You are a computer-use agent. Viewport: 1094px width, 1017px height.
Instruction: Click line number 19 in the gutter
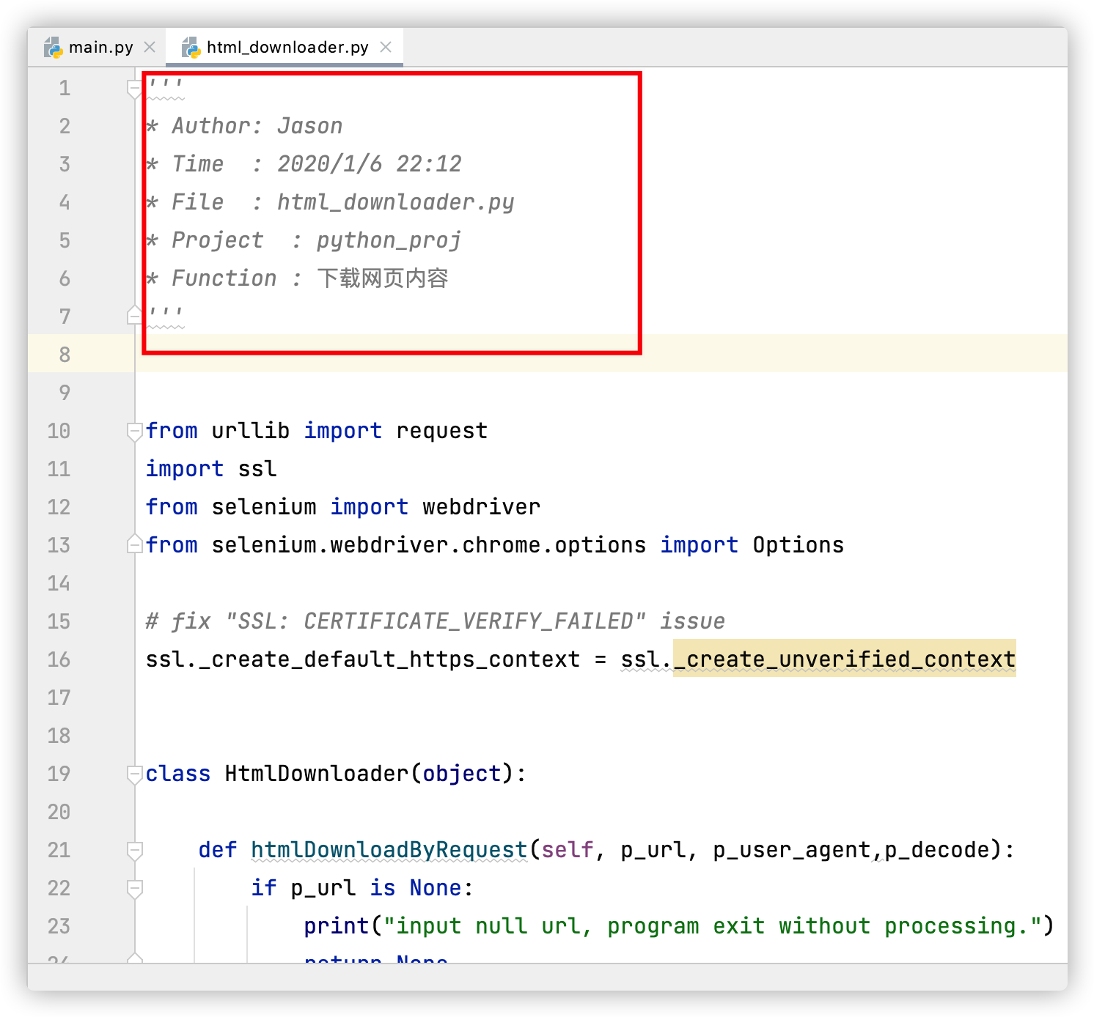pos(59,774)
